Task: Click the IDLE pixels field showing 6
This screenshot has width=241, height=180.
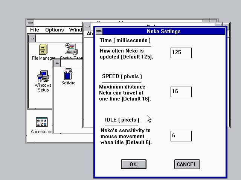Action: [181, 136]
